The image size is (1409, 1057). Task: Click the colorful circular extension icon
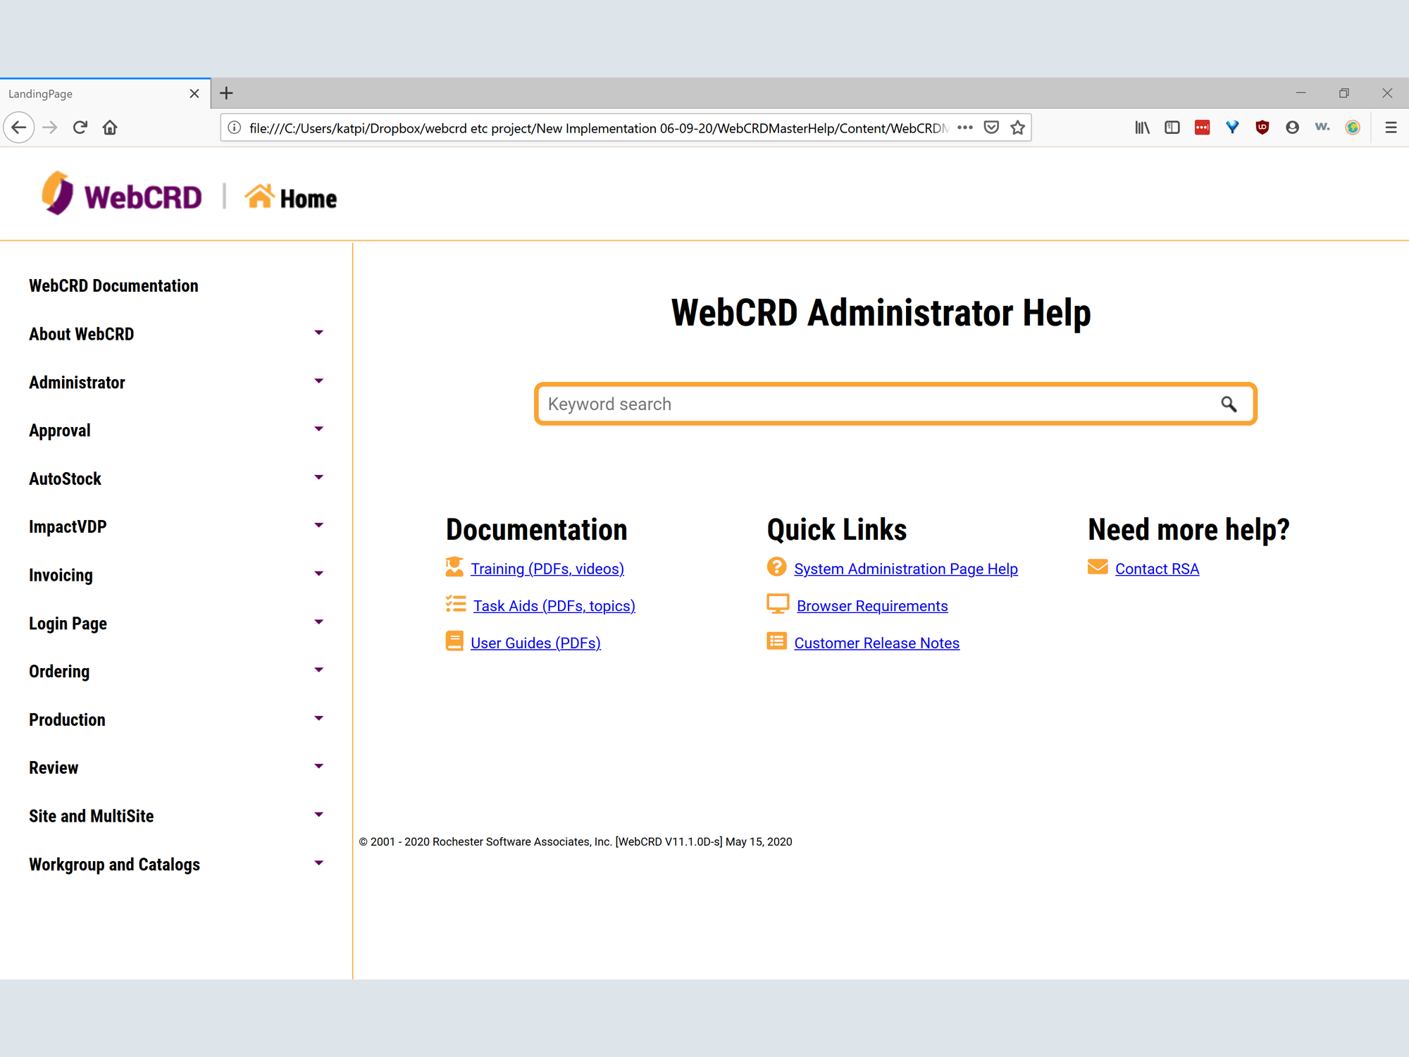click(x=1353, y=128)
